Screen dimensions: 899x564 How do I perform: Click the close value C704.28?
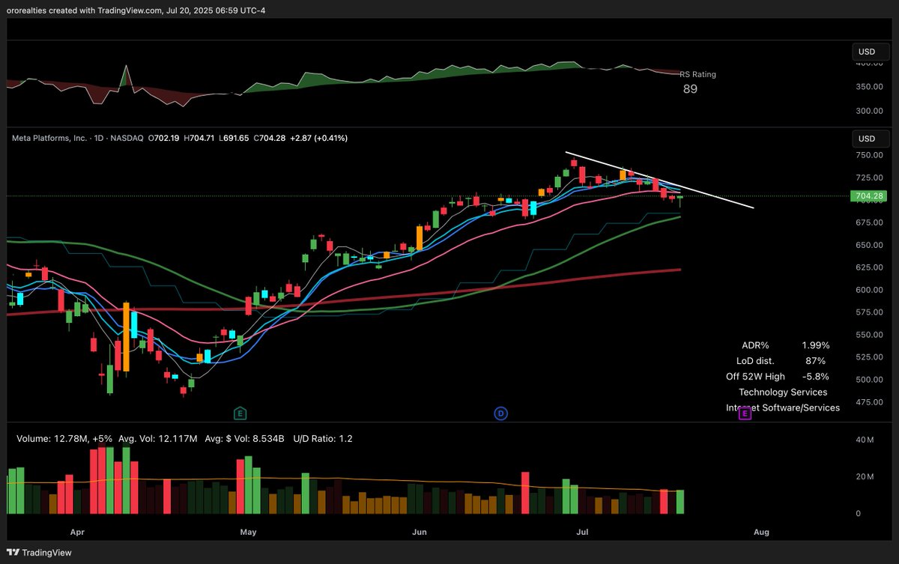[269, 139]
